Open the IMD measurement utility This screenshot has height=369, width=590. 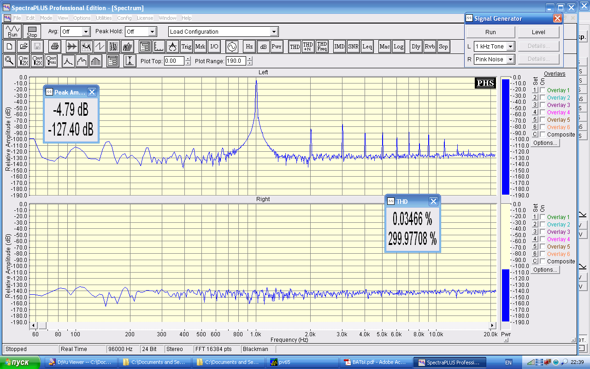point(339,46)
